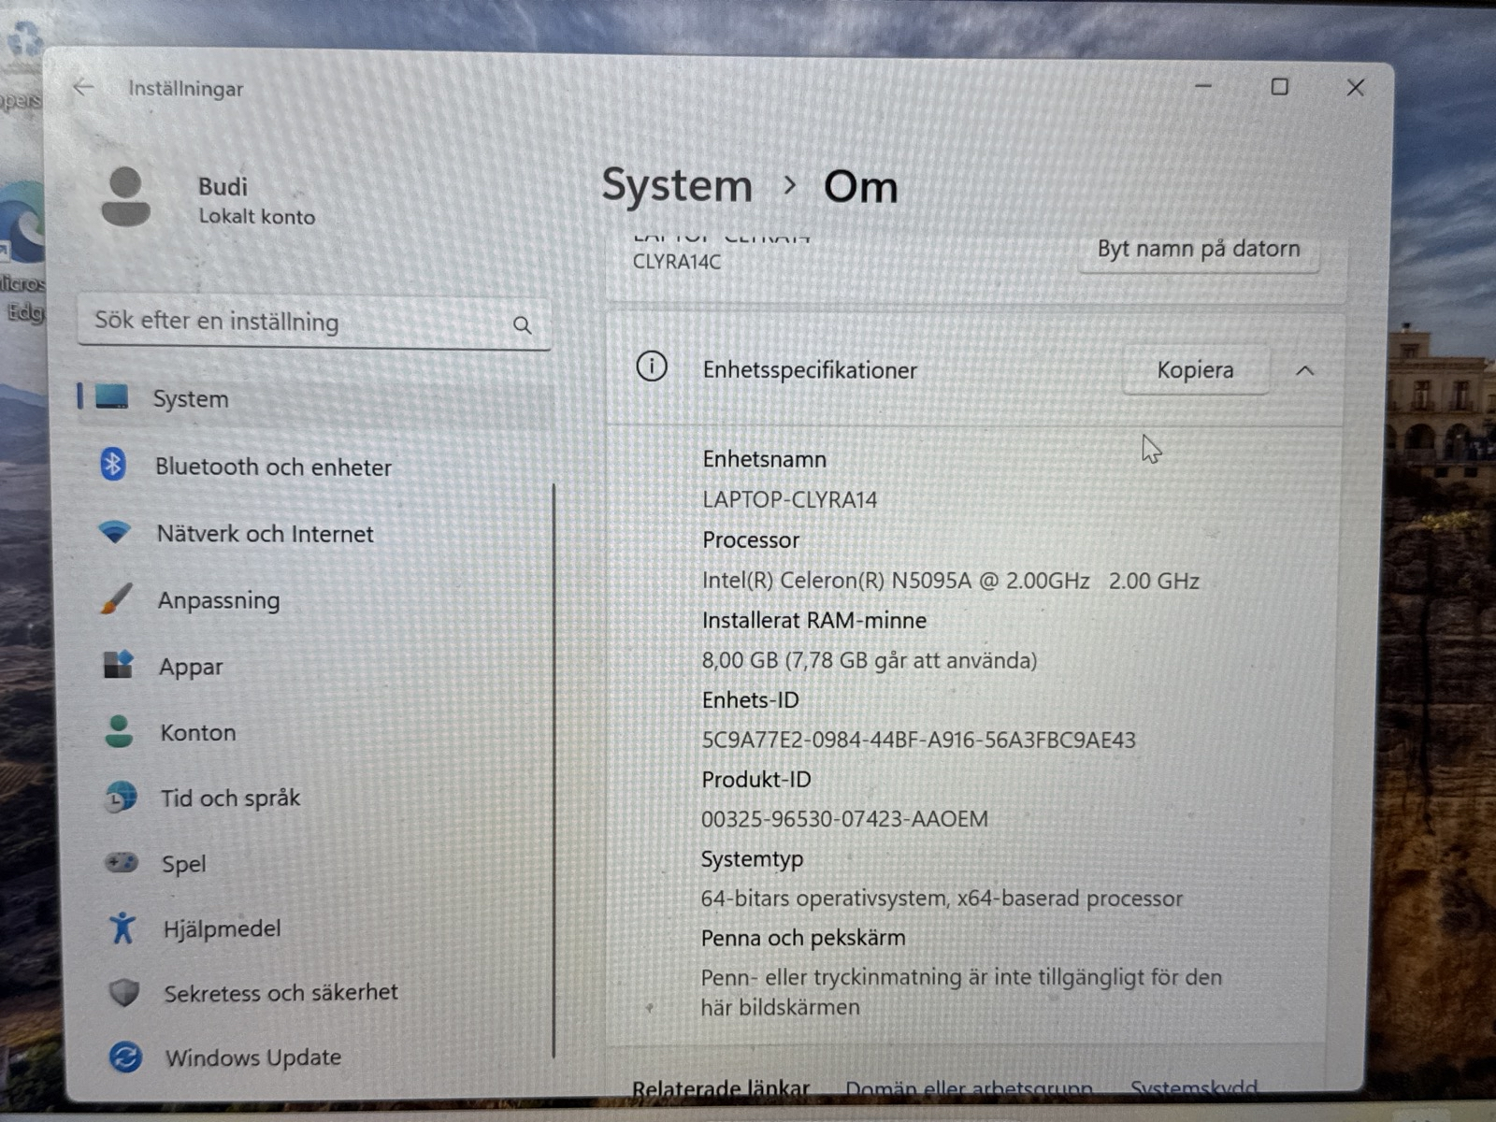Click the back arrow in Inställningar

pyautogui.click(x=83, y=88)
